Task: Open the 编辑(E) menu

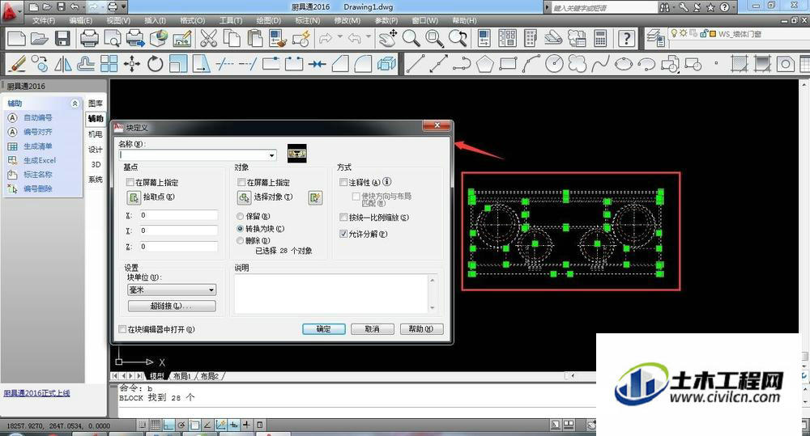Action: (80, 21)
